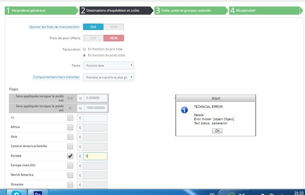Check the 'All' zones checkbox
Viewport: 305px width, 195px height.
pos(70,118)
